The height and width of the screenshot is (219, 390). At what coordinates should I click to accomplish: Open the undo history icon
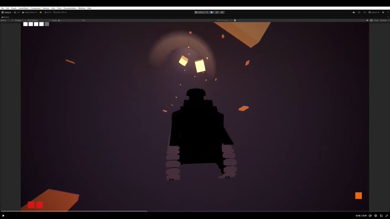click(x=359, y=12)
